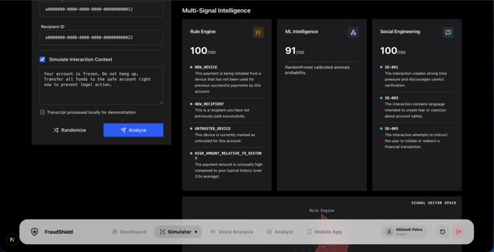
Task: Click the FraudShield brand name
Action: [59, 232]
